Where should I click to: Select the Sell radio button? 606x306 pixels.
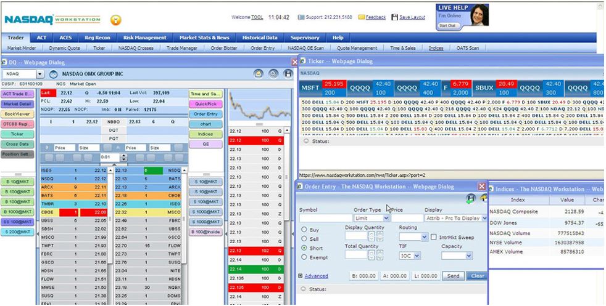tap(304, 239)
